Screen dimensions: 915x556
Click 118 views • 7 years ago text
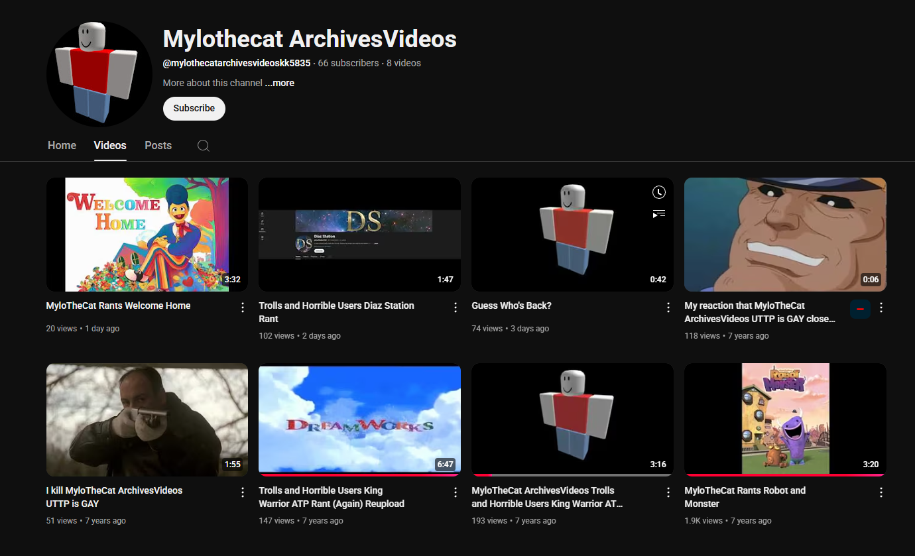pos(727,336)
